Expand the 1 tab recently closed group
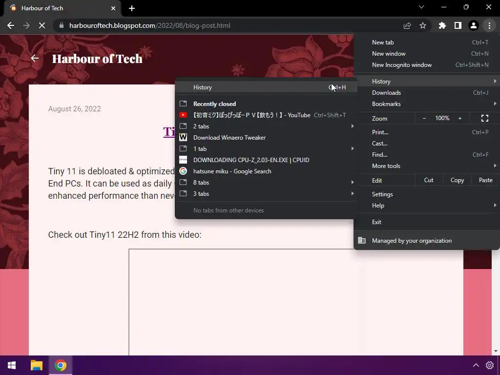The width and height of the screenshot is (500, 375). pyautogui.click(x=266, y=149)
